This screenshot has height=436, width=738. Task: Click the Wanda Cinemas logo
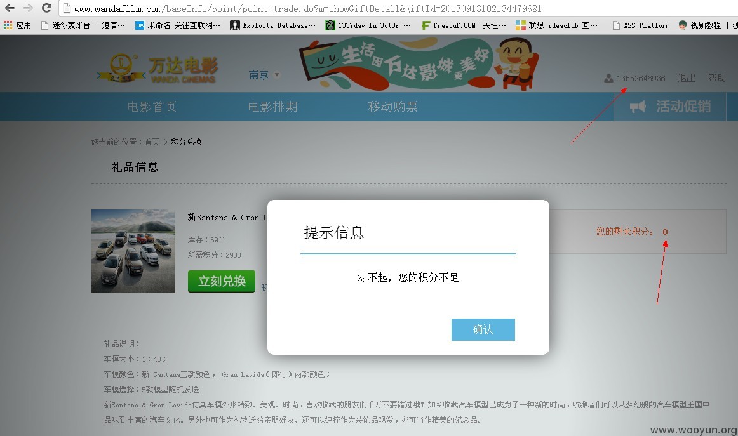pos(158,69)
